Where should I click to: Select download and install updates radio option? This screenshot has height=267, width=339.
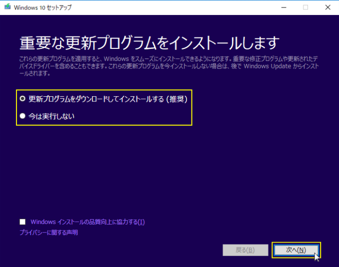(x=22, y=99)
